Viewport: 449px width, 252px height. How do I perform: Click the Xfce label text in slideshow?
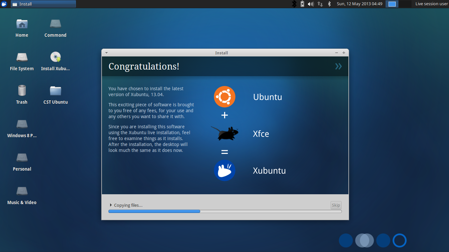tap(261, 134)
